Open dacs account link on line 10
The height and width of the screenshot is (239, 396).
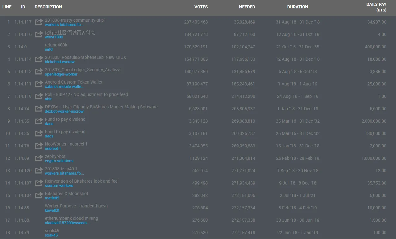(49, 136)
